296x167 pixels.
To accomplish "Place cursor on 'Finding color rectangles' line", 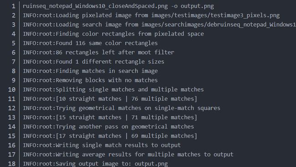I will coord(113,34).
